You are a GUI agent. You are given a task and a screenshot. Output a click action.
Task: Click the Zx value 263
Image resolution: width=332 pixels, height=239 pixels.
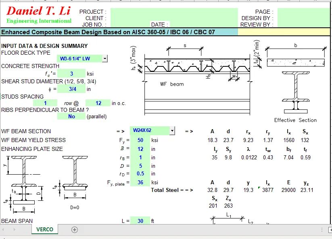pyautogui.click(x=228, y=206)
